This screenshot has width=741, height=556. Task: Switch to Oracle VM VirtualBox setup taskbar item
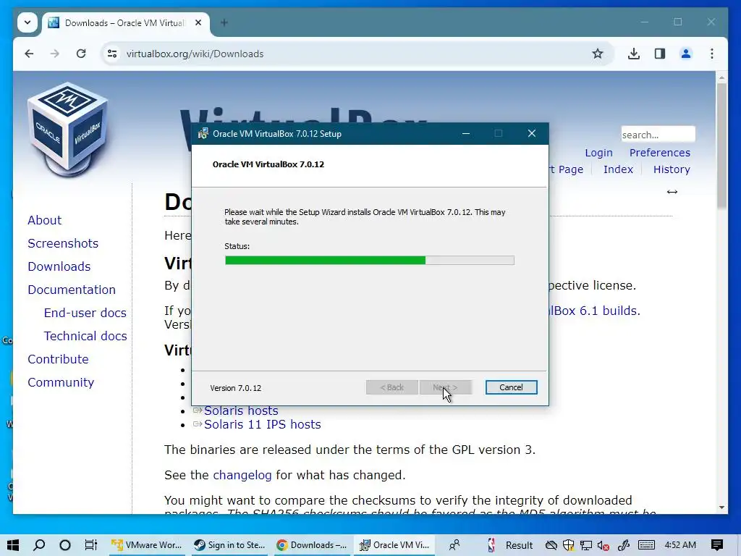tap(394, 545)
